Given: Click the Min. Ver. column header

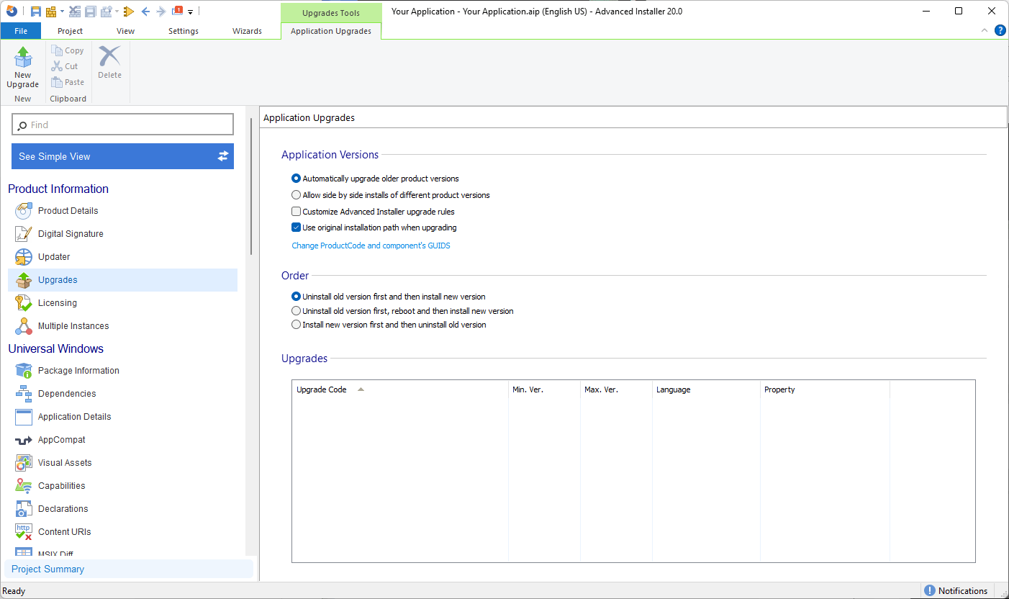Looking at the screenshot, I should [x=544, y=389].
